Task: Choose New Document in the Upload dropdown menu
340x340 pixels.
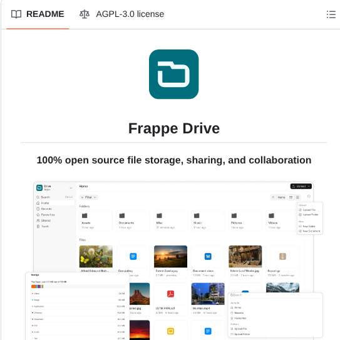Action: [310, 231]
